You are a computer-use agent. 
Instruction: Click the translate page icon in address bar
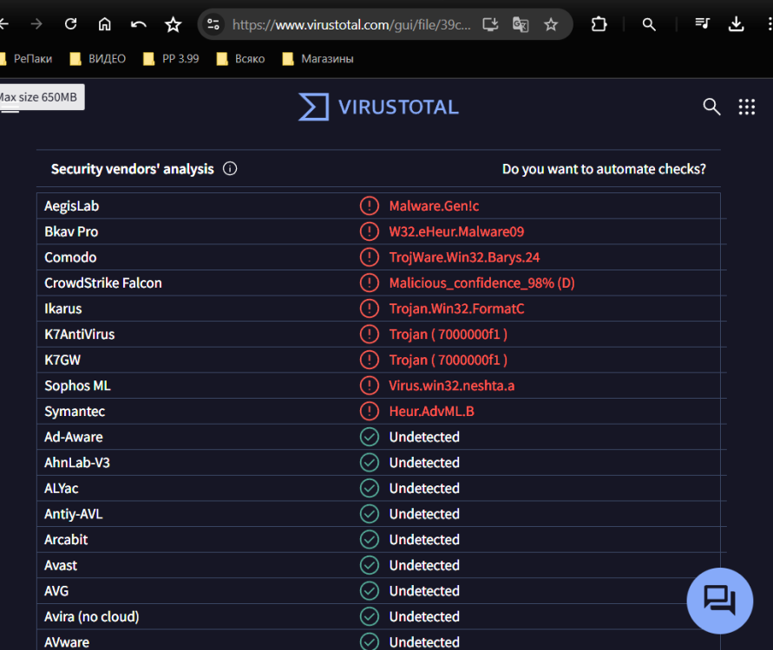(x=521, y=24)
